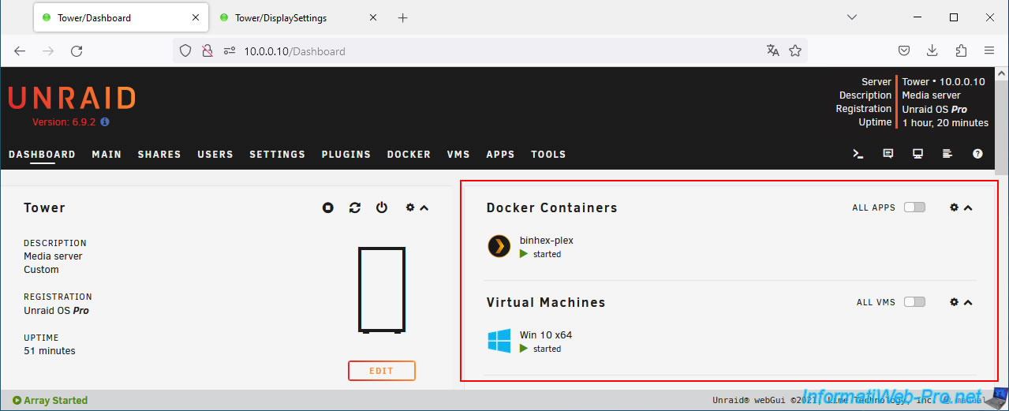1009x411 pixels.
Task: Collapse the Virtual Machines section
Action: pos(969,302)
